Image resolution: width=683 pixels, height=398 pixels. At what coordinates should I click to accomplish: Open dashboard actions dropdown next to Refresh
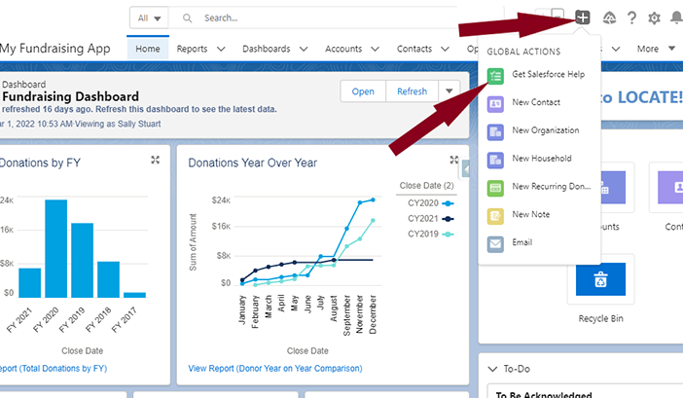(x=449, y=91)
